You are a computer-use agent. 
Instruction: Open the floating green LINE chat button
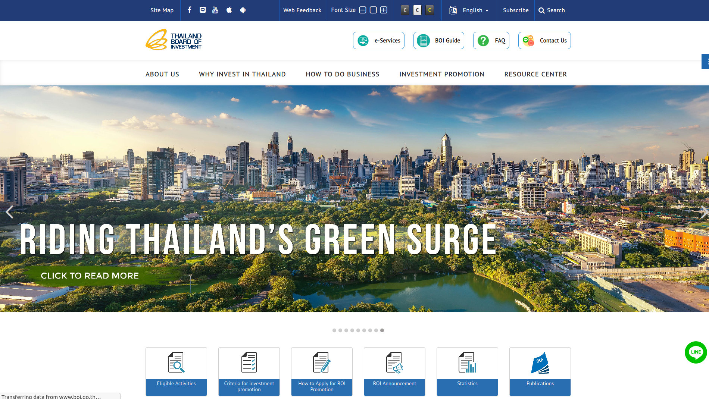click(x=696, y=352)
